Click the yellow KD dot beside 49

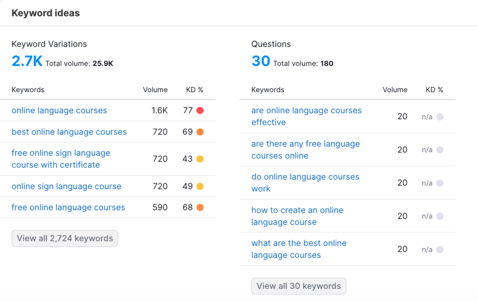pos(200,186)
